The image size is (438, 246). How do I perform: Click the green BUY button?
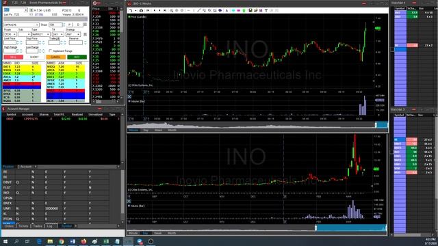click(x=77, y=57)
